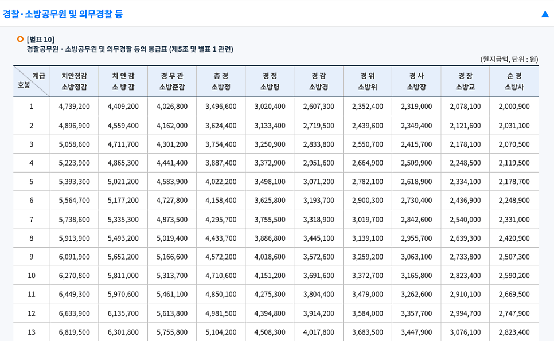Click the value 5,493,200 in row 8

coord(123,238)
